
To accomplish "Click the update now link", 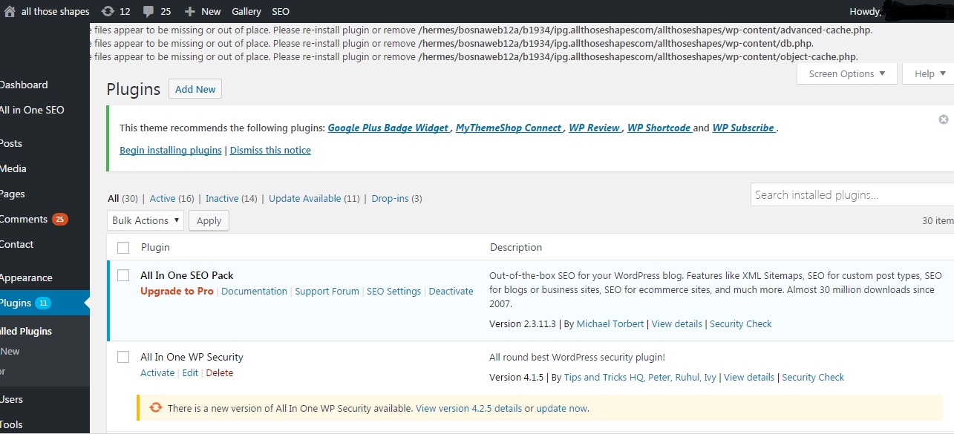I will (x=562, y=408).
